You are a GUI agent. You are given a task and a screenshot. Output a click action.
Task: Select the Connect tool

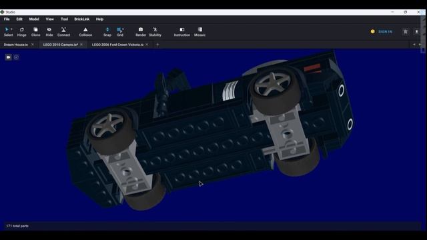tap(64, 31)
